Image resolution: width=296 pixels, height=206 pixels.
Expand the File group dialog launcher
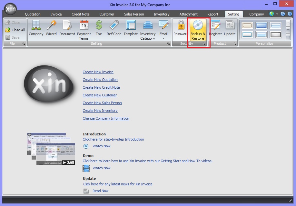pyautogui.click(x=24, y=44)
